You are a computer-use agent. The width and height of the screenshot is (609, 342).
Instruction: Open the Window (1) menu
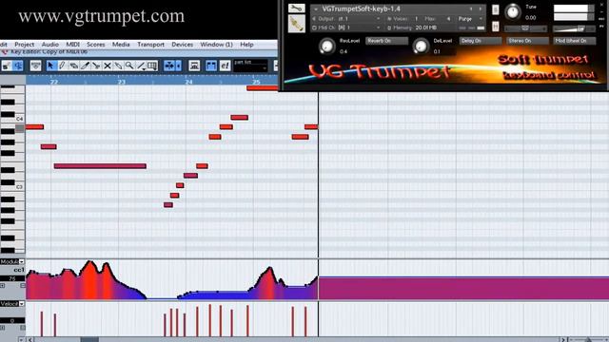(216, 45)
